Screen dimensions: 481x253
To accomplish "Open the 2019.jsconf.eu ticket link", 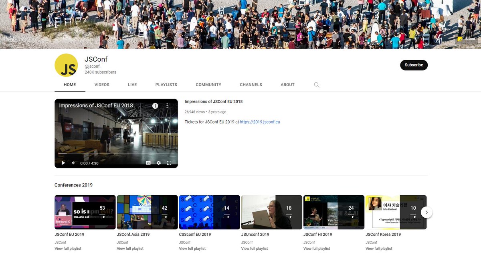I will [x=259, y=122].
